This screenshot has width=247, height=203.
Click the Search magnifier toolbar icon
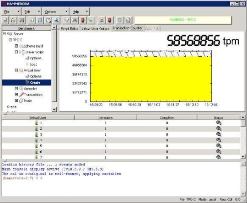56,20
